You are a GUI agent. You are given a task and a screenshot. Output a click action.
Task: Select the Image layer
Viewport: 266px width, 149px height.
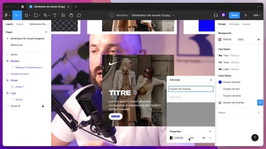14,80
